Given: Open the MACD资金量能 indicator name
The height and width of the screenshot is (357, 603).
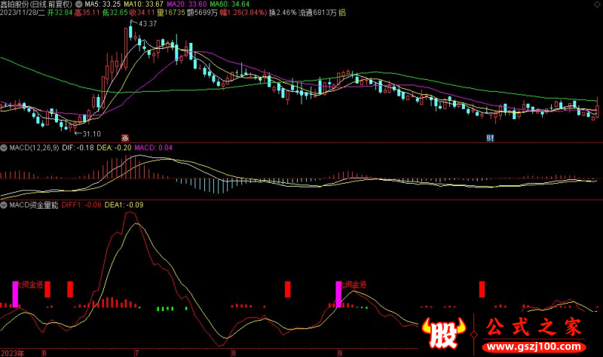Looking at the screenshot, I should pyautogui.click(x=38, y=204).
